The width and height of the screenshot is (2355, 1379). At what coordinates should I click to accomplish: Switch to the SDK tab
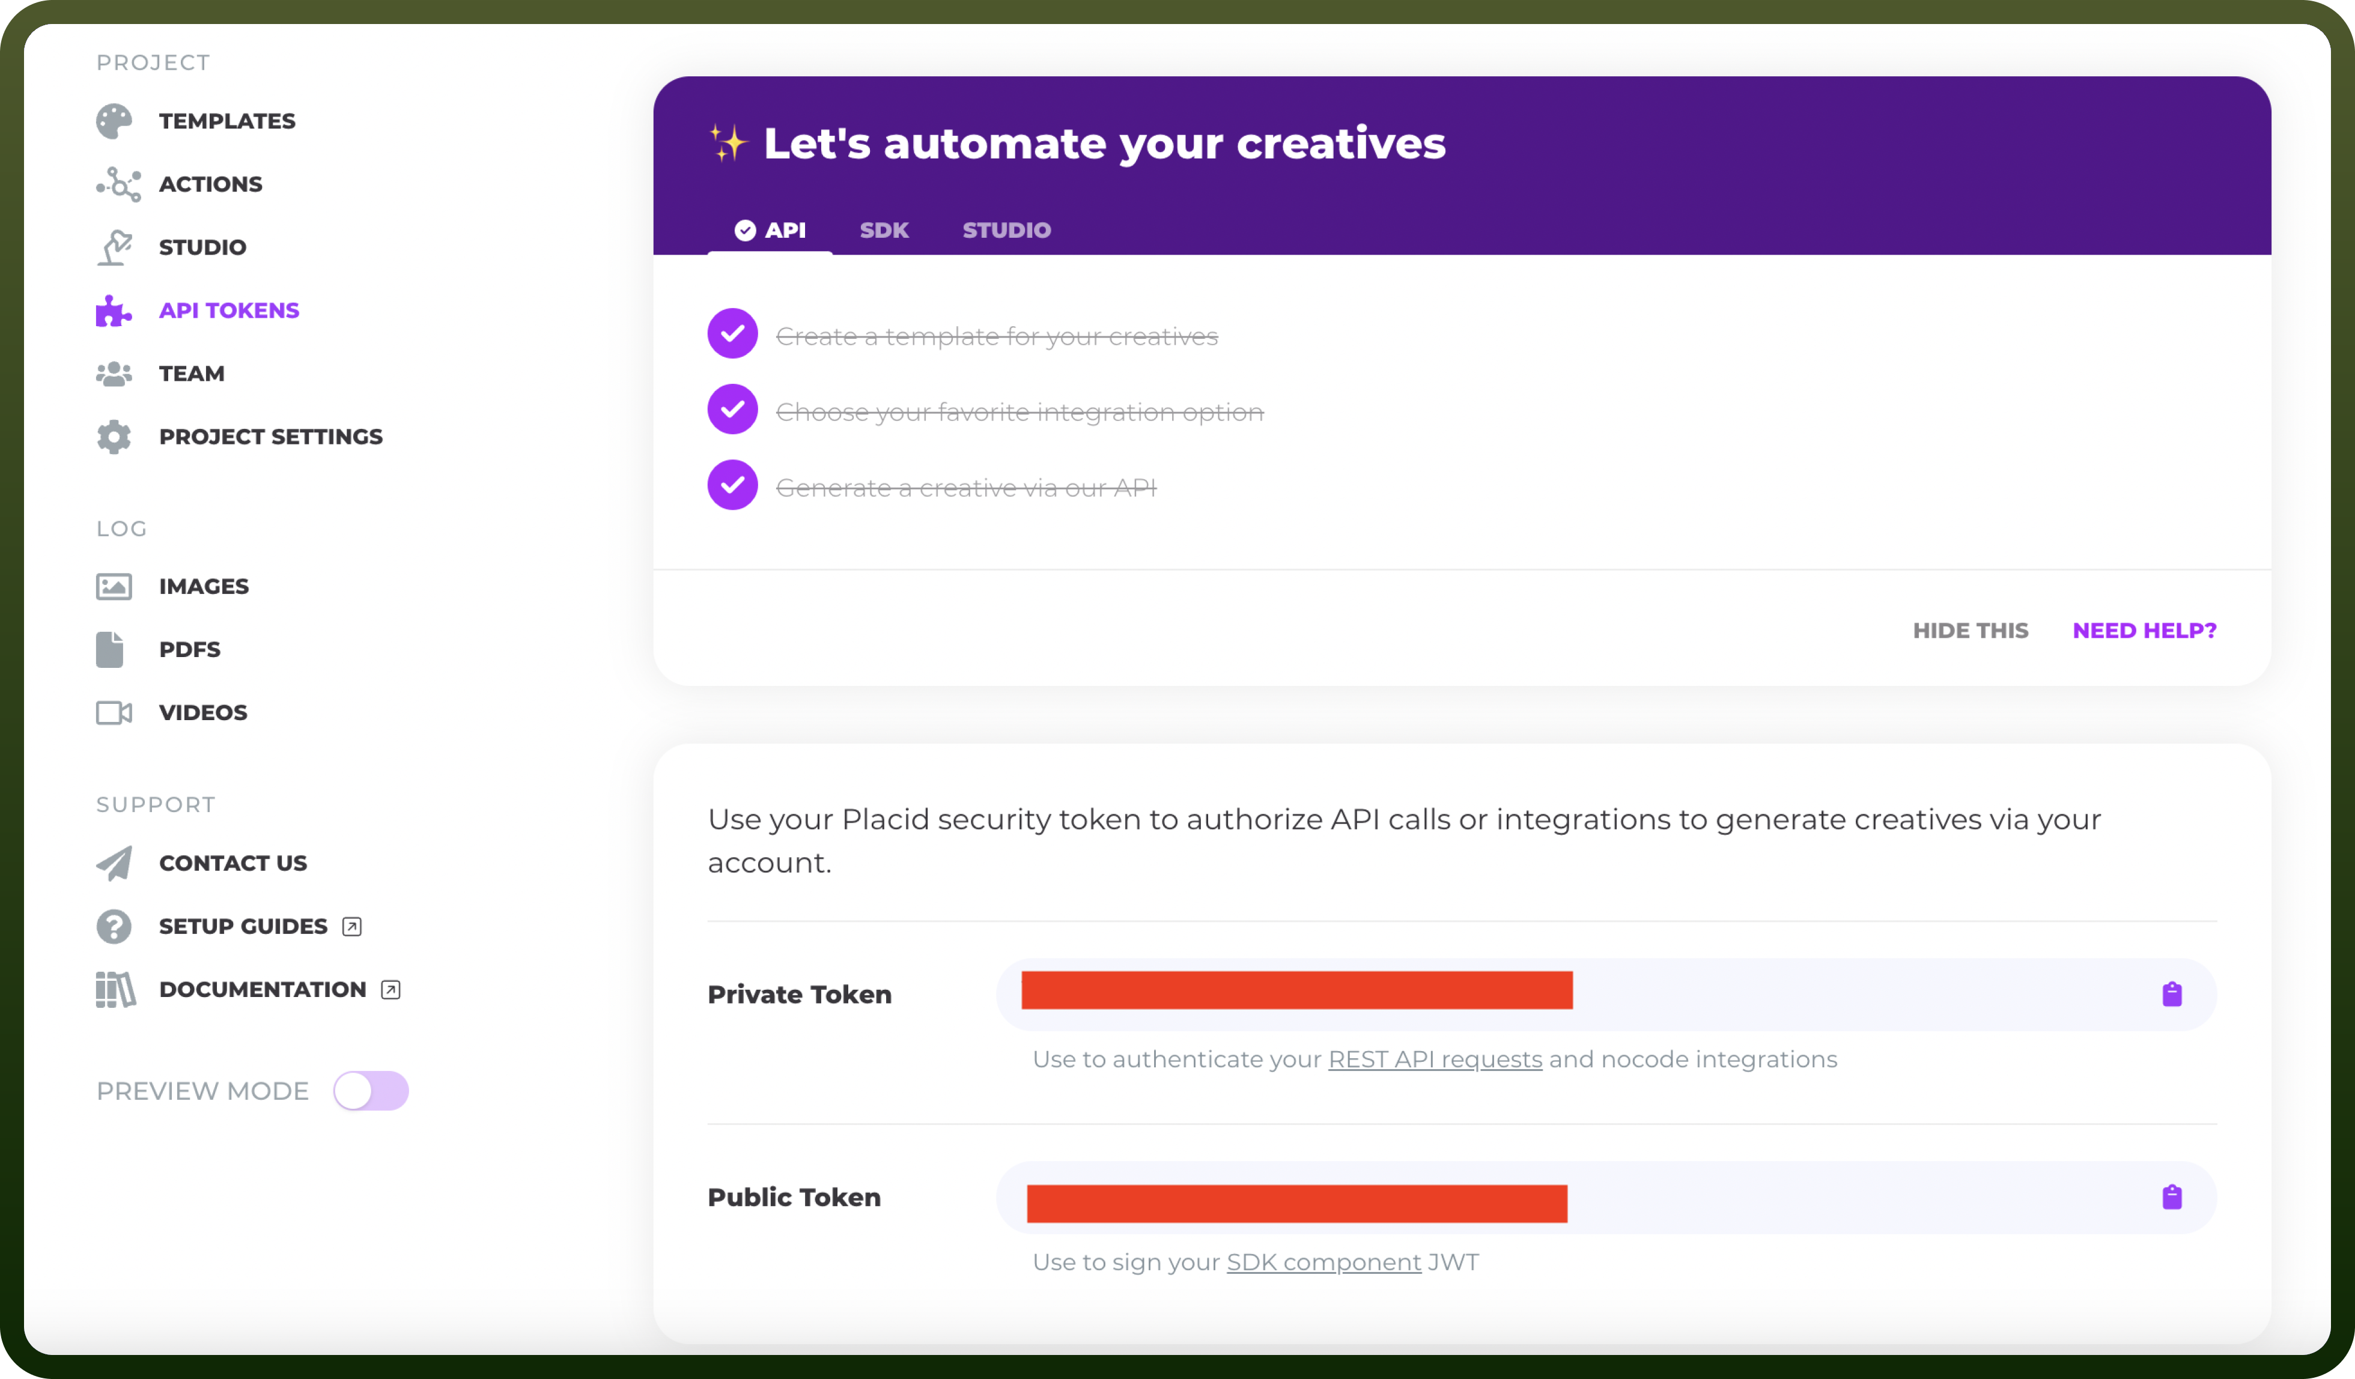[884, 230]
